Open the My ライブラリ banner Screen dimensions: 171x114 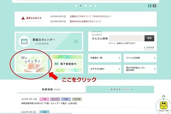pyautogui.click(x=31, y=63)
